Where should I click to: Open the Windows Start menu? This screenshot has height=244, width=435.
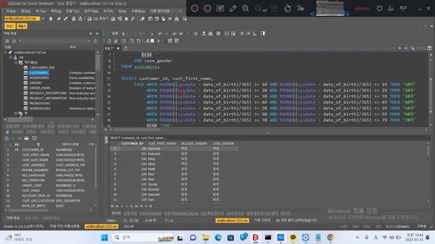coord(105,237)
